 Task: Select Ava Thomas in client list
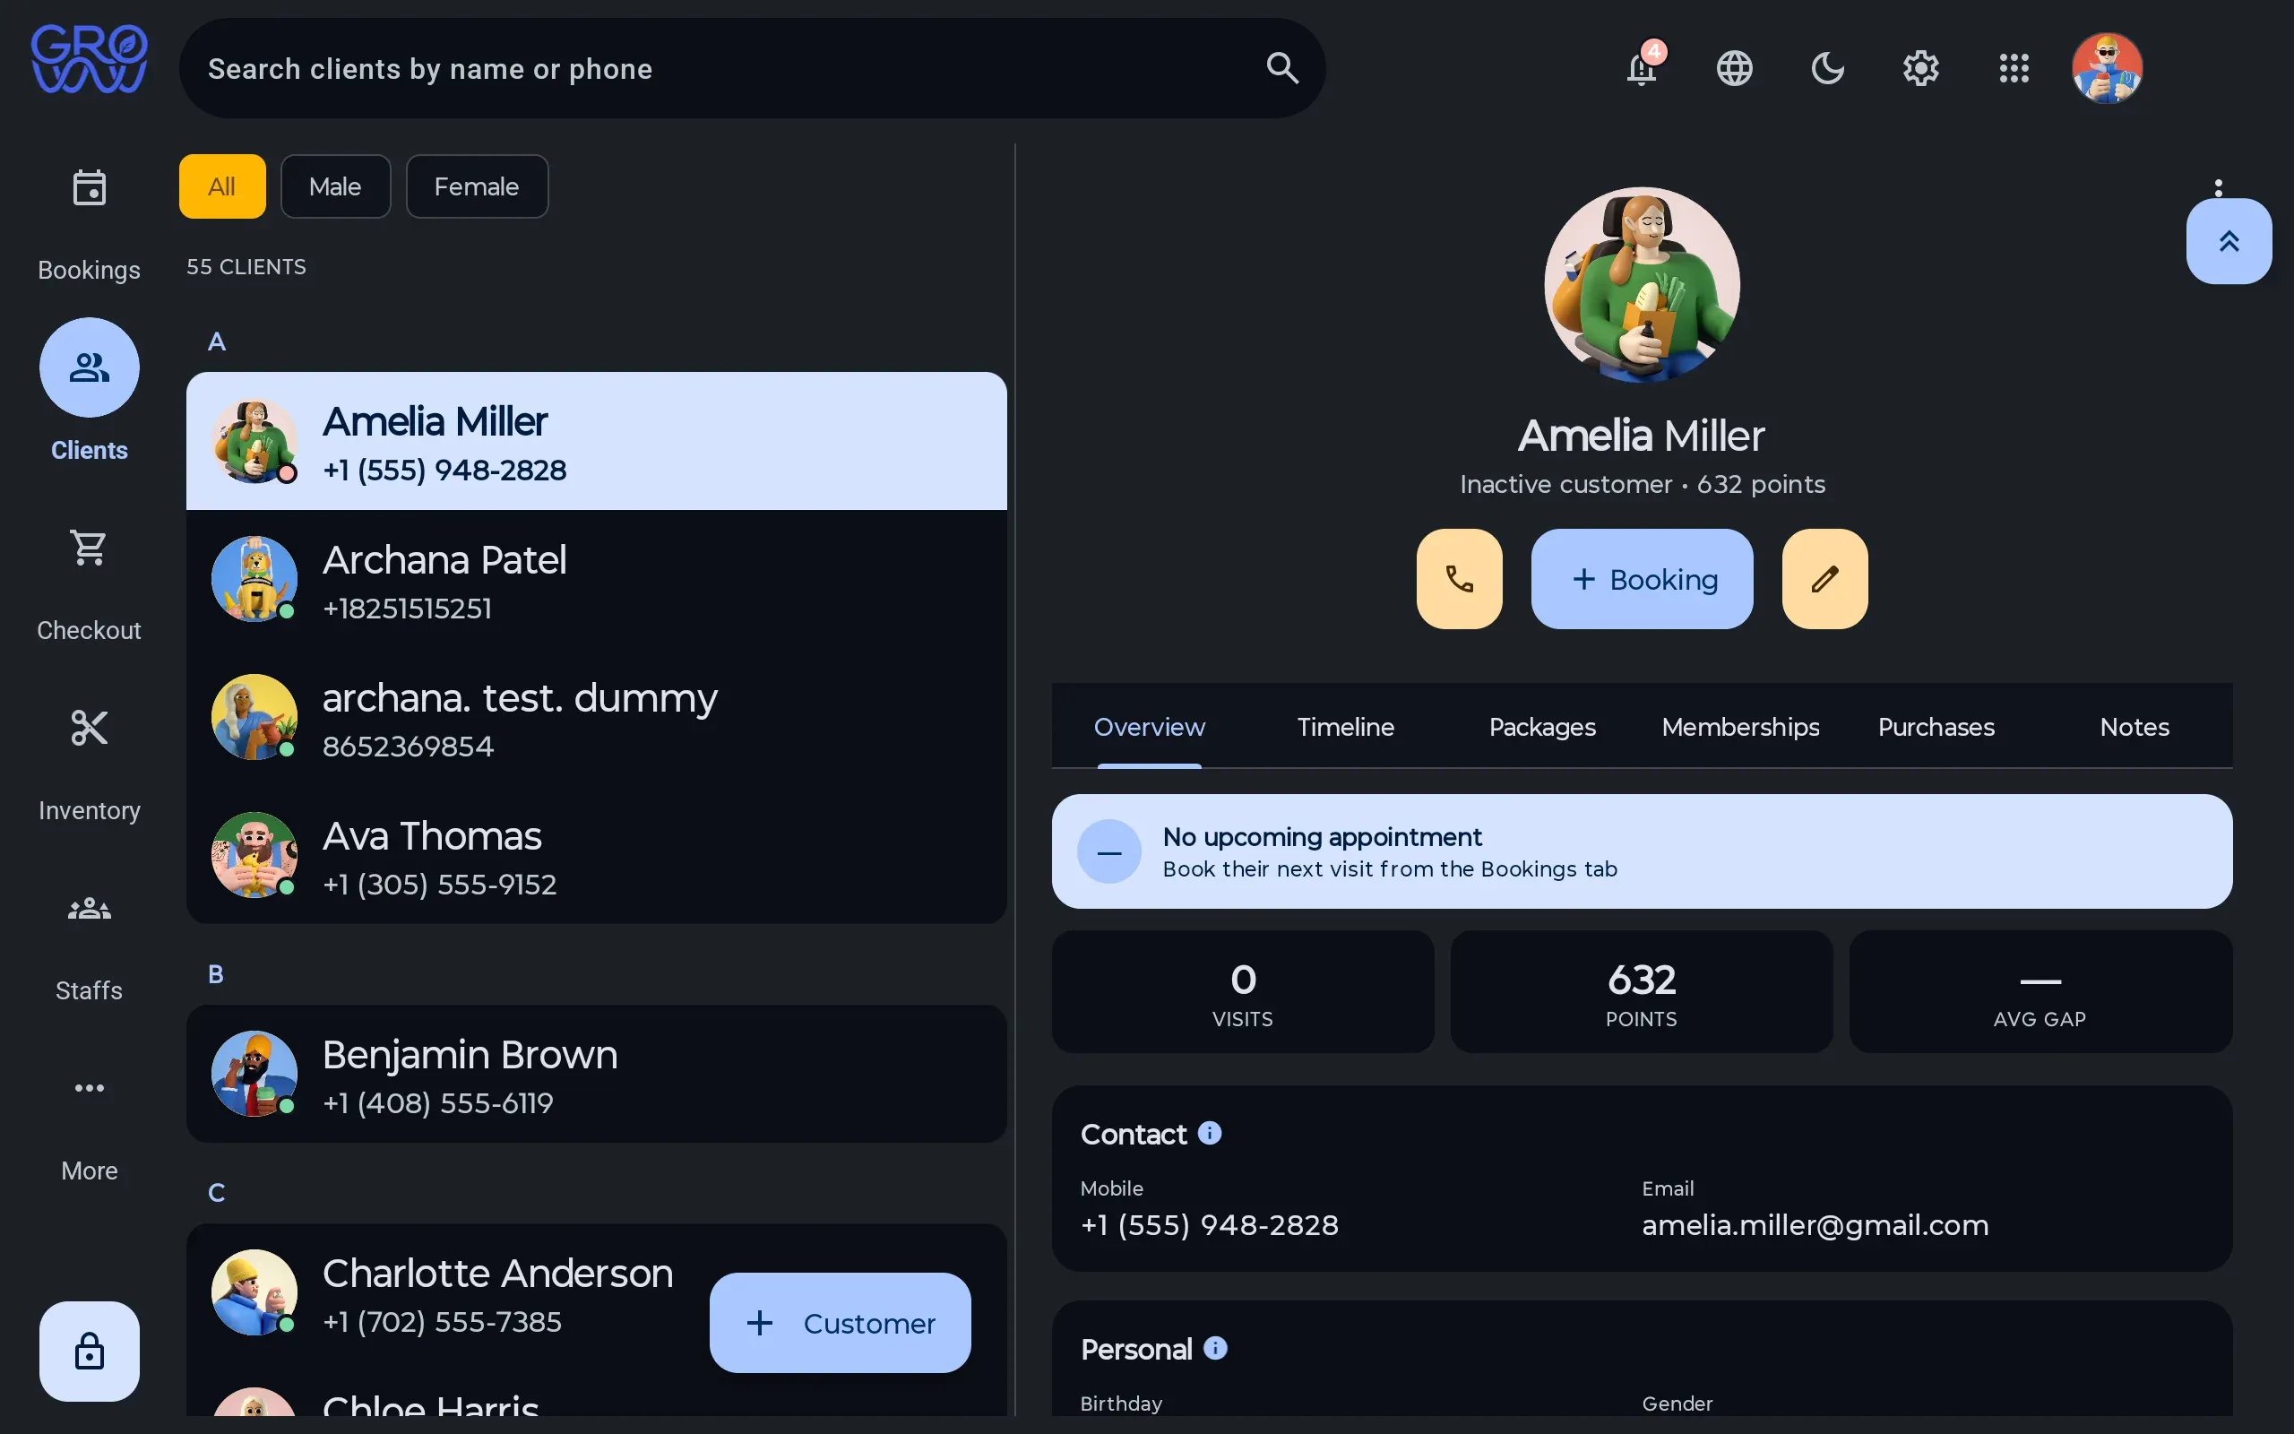click(596, 854)
